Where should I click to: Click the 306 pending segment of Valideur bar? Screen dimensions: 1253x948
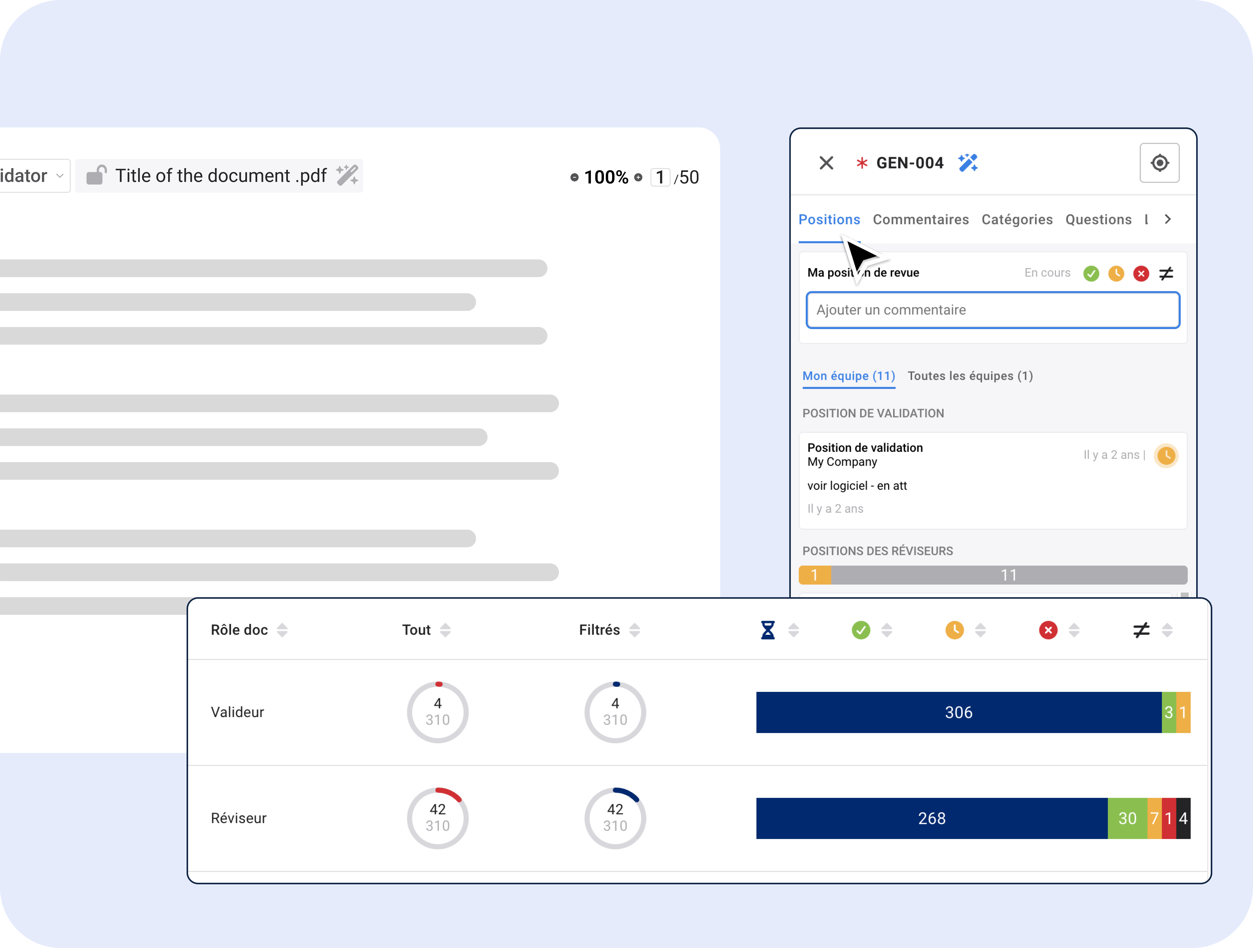(x=958, y=712)
